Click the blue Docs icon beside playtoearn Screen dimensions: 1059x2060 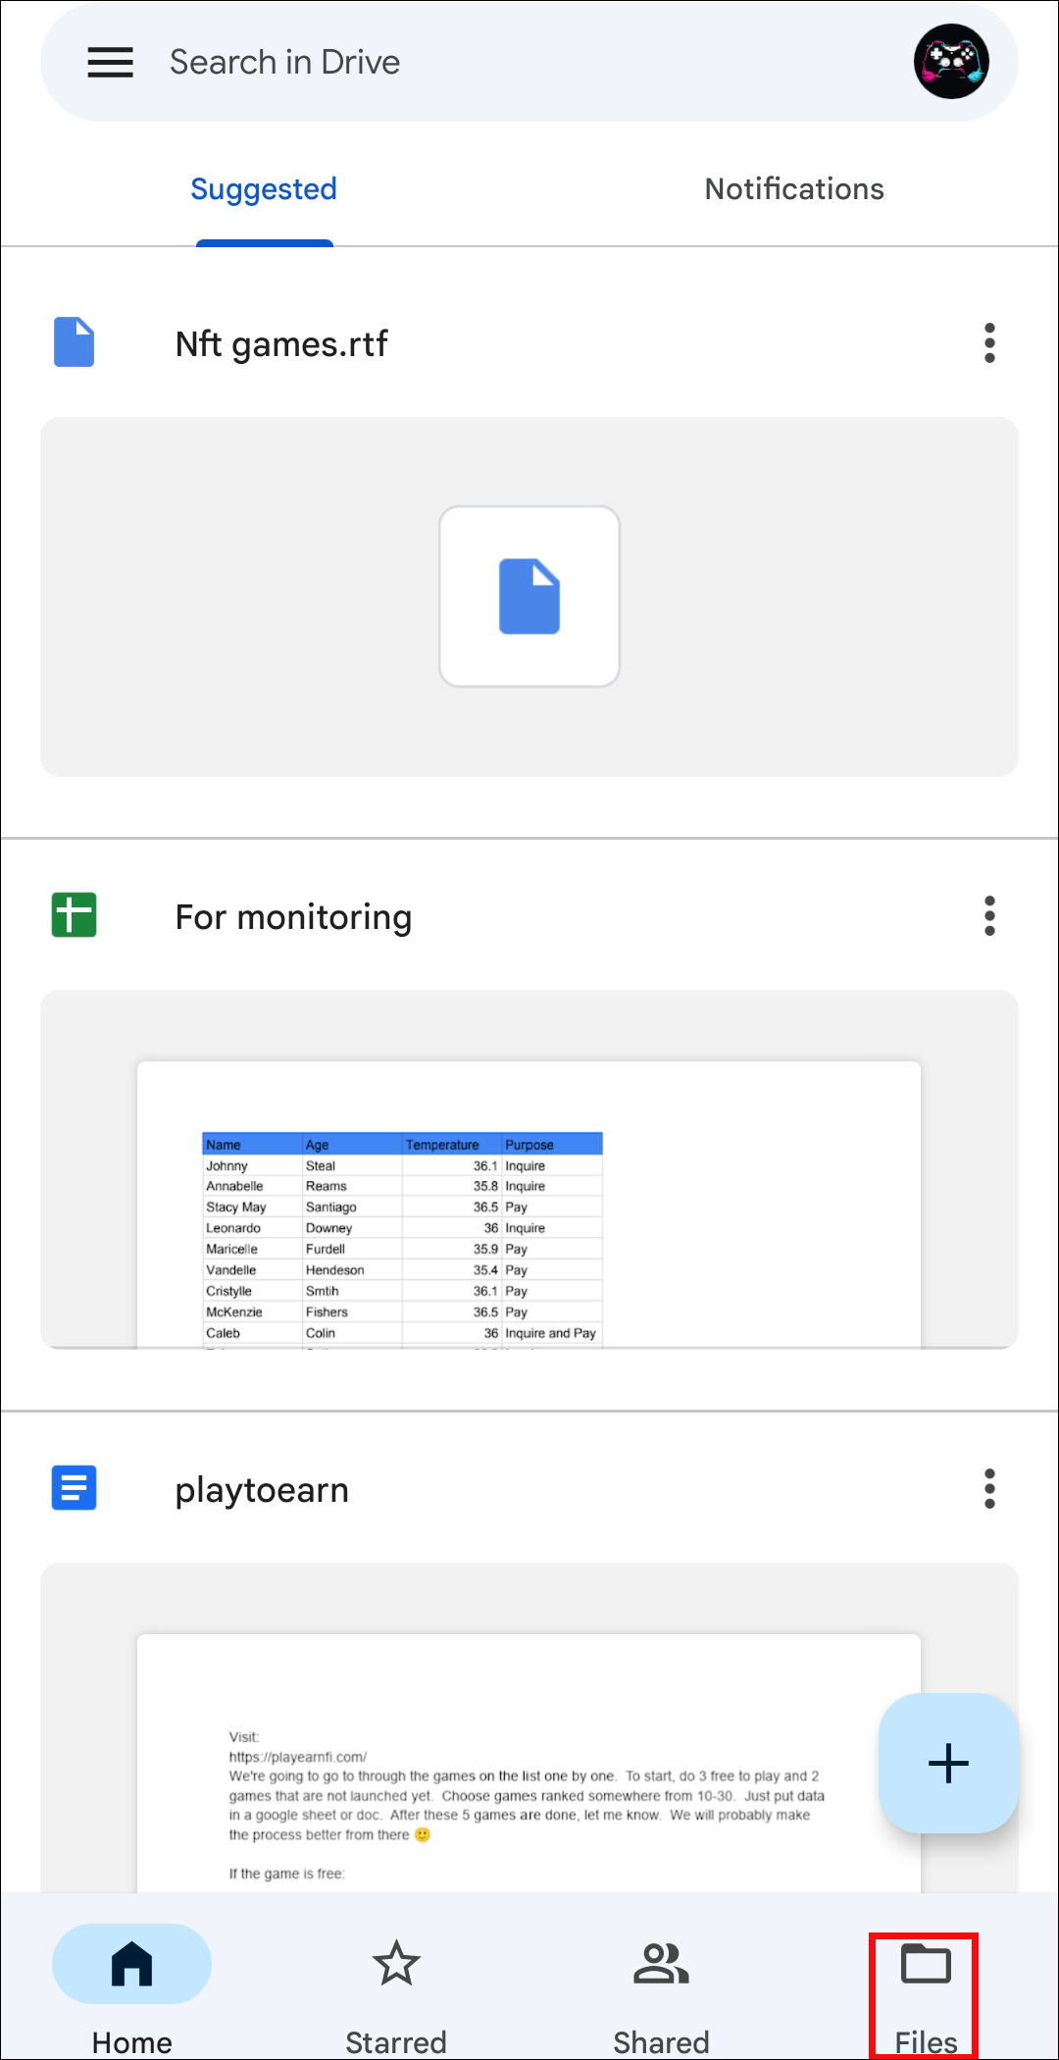[x=74, y=1488]
